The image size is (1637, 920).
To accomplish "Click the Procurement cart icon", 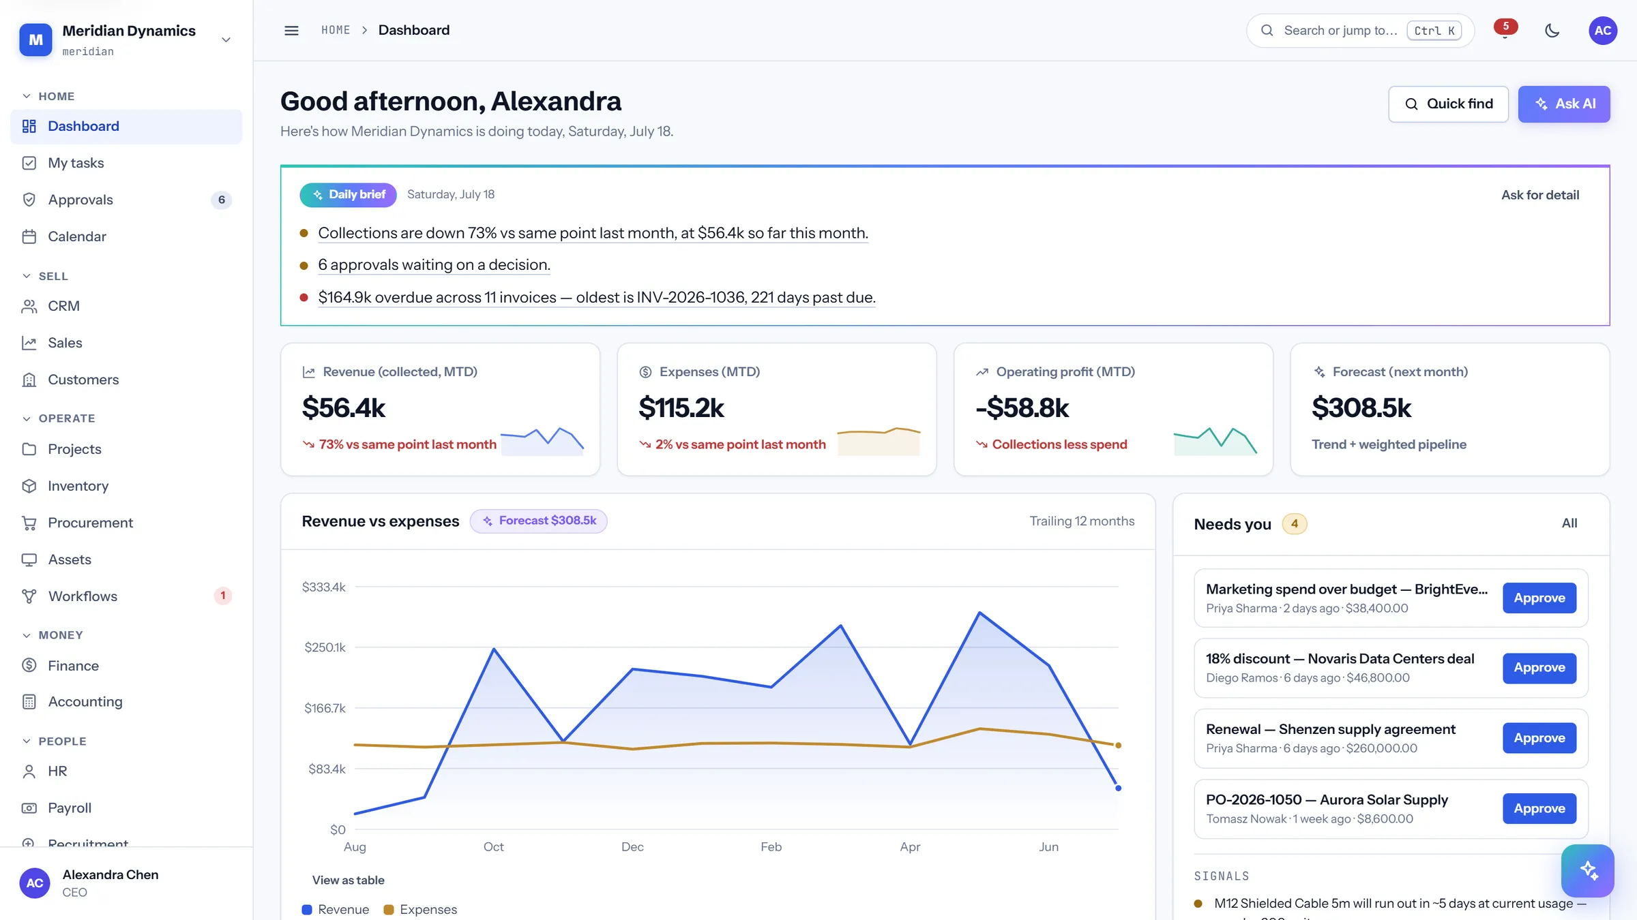I will tap(29, 523).
